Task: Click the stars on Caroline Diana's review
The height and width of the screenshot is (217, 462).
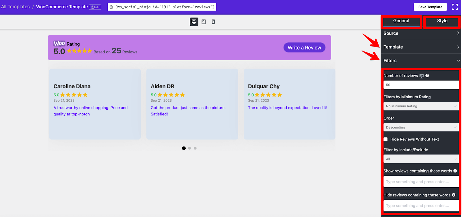Action: [74, 95]
